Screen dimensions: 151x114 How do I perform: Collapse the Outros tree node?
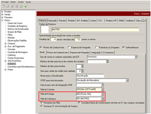pyautogui.click(x=2, y=20)
